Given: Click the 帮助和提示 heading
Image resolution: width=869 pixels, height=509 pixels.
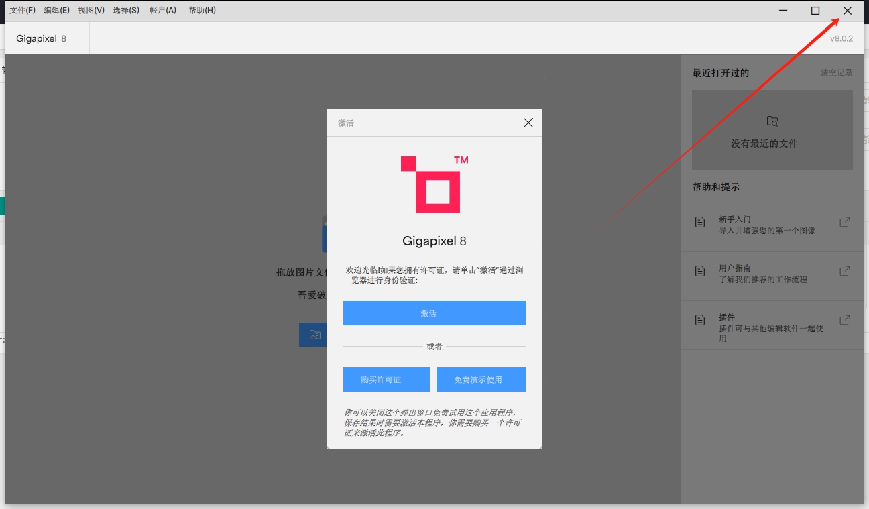Looking at the screenshot, I should (x=716, y=187).
